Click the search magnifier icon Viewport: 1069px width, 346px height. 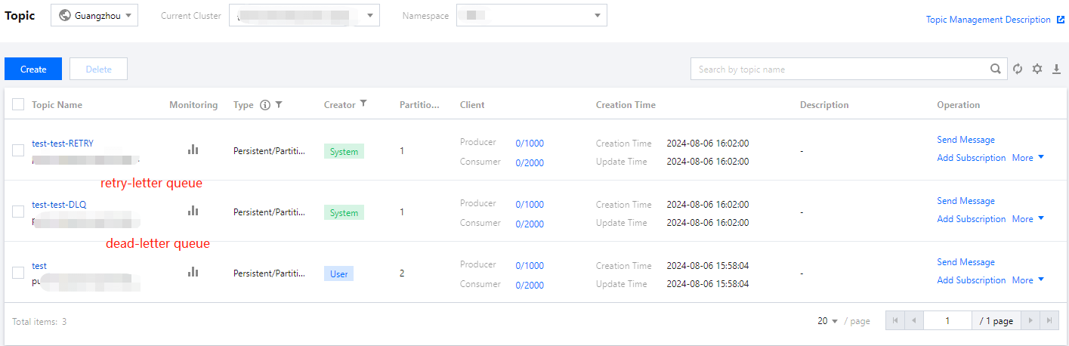[996, 69]
